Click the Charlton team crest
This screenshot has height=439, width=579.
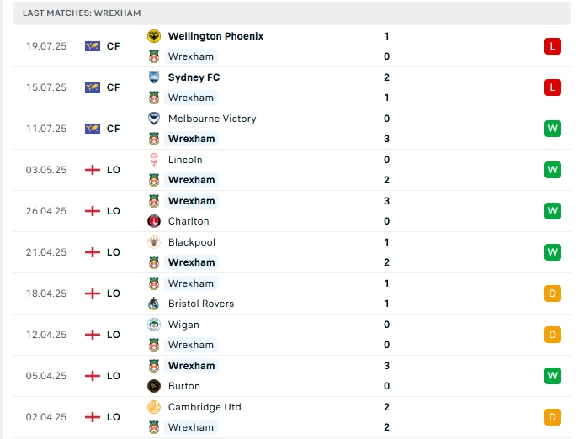coord(154,221)
